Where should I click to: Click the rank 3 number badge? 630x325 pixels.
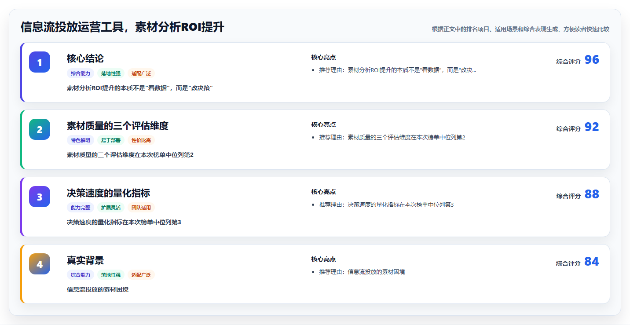coord(40,197)
